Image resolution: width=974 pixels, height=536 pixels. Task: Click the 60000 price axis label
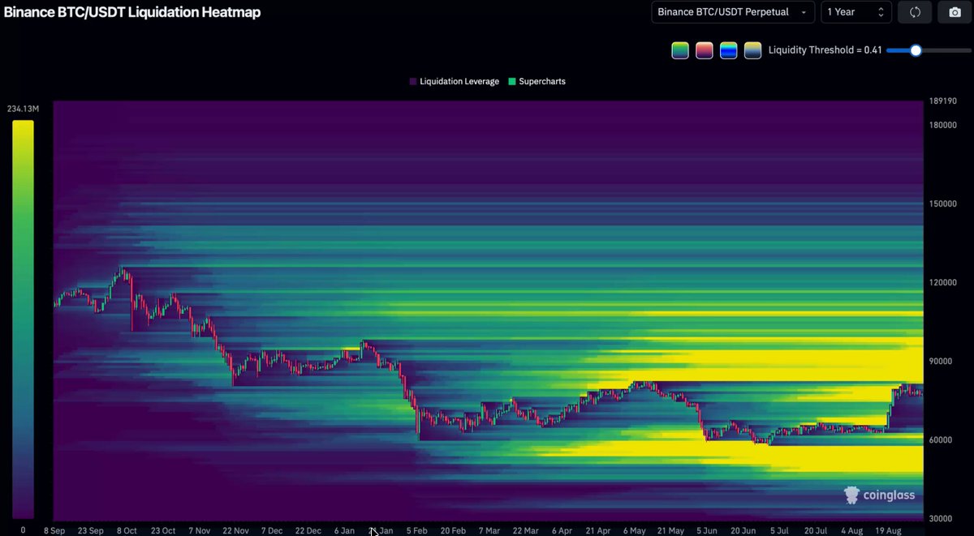[x=939, y=440]
